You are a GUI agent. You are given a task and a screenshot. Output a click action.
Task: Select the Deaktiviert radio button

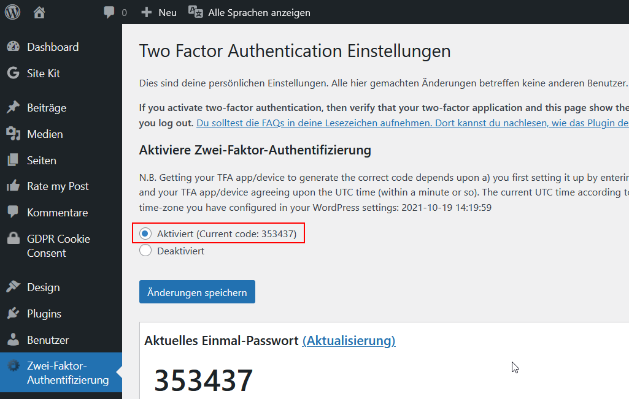coord(145,250)
